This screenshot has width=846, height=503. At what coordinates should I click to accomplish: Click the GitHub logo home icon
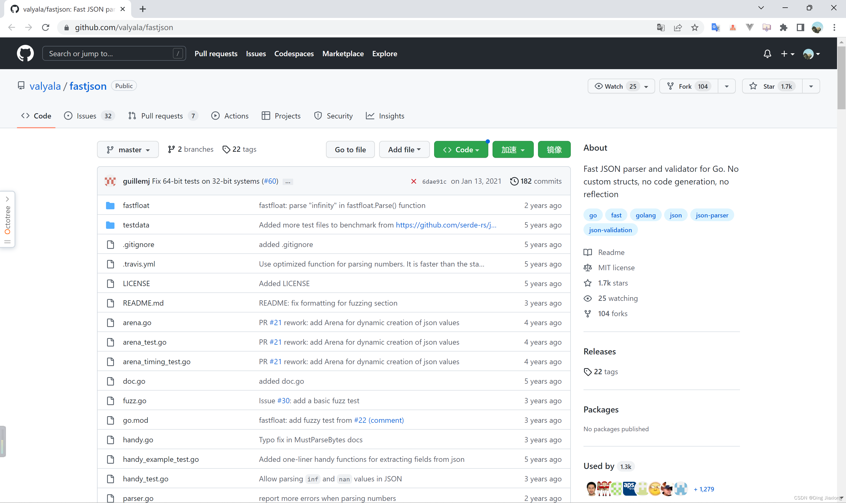(25, 53)
